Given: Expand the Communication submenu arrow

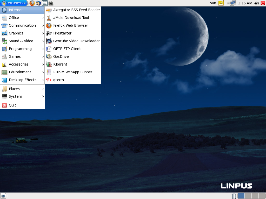Looking at the screenshot, I should coord(43,26).
